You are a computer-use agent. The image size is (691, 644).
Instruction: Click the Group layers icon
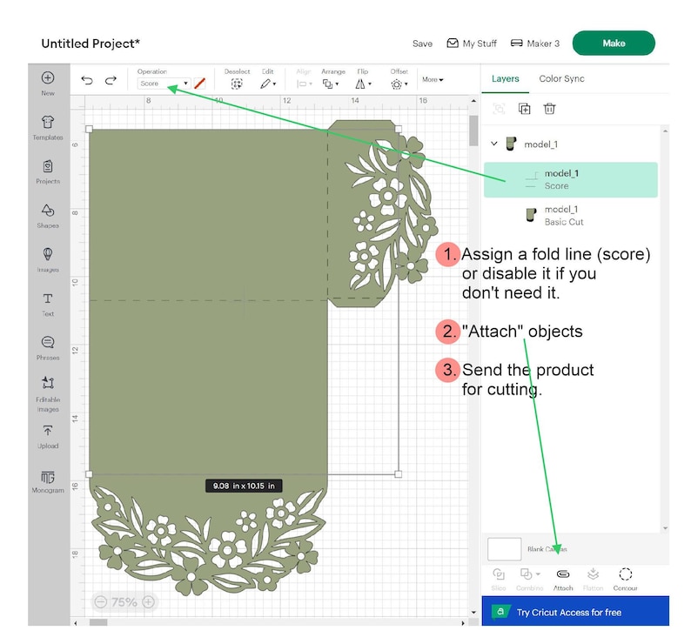(x=499, y=109)
